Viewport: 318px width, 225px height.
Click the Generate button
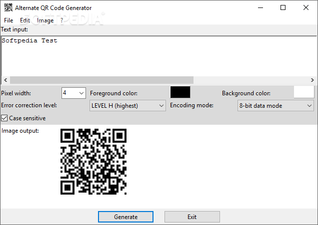click(x=125, y=217)
